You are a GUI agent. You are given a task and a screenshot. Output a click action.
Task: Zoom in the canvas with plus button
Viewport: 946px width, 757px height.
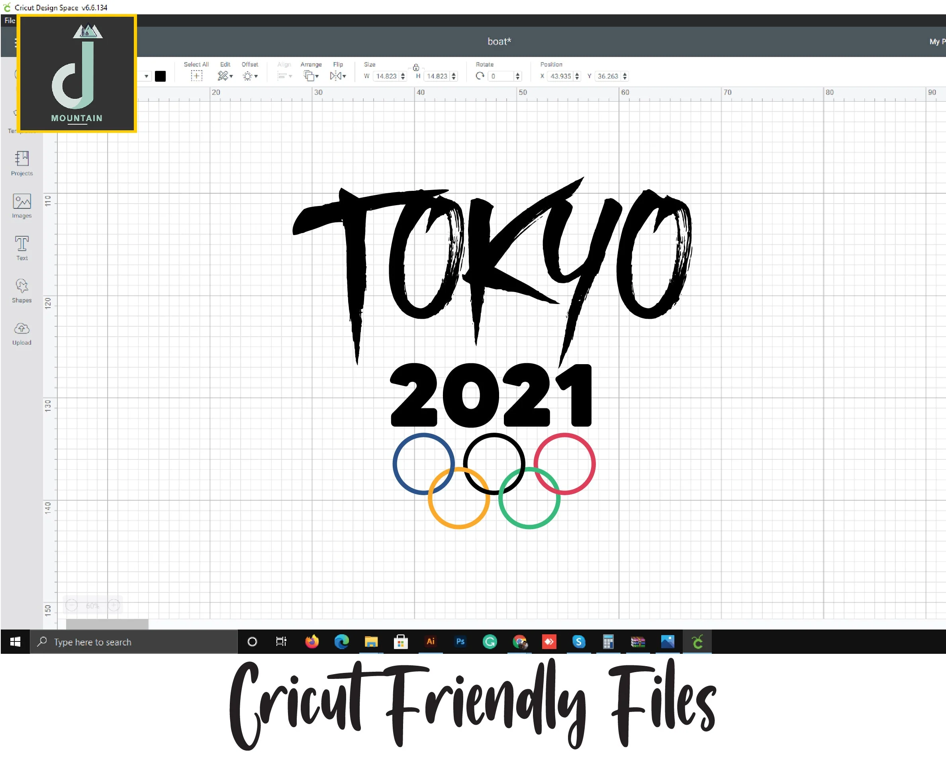click(114, 606)
